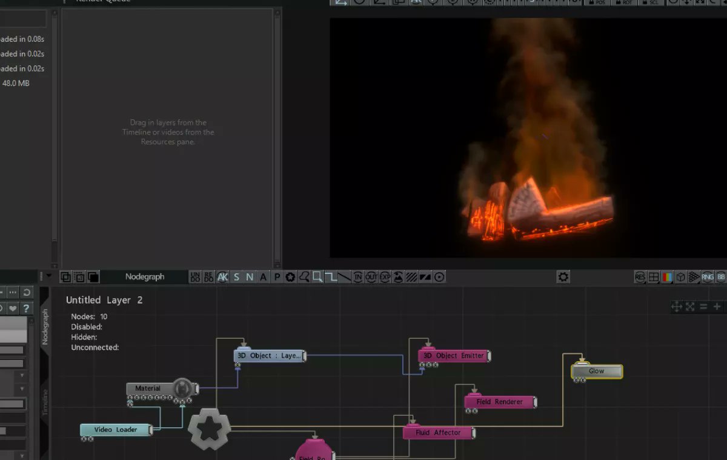This screenshot has width=727, height=460.
Task: Toggle the RNG button
Action: coord(707,277)
